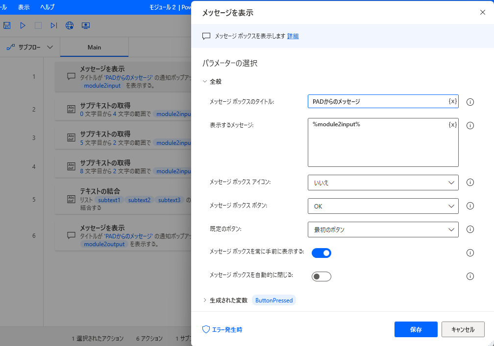Click the ButtonPressed variable chip
The height and width of the screenshot is (346, 494).
point(274,300)
